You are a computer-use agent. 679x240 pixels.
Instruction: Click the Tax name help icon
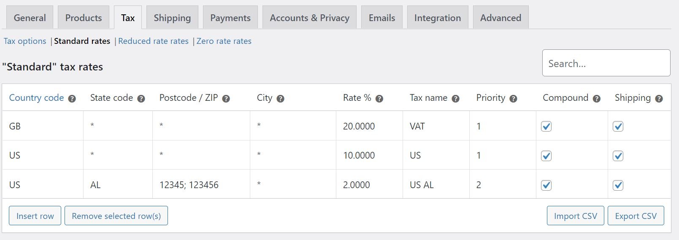tap(455, 99)
